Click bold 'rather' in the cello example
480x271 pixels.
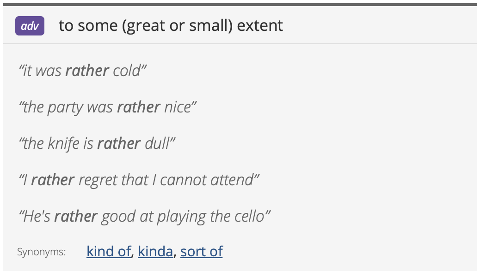click(76, 216)
